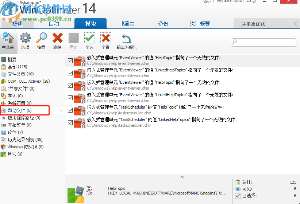Switch to 备份 tab
300x204 pixels.
point(163,24)
